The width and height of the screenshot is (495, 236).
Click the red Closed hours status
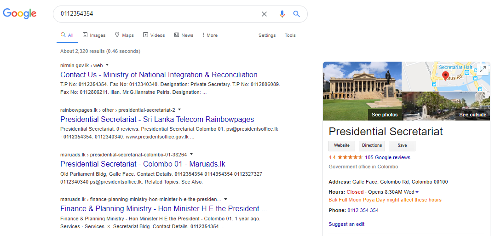pyautogui.click(x=355, y=192)
